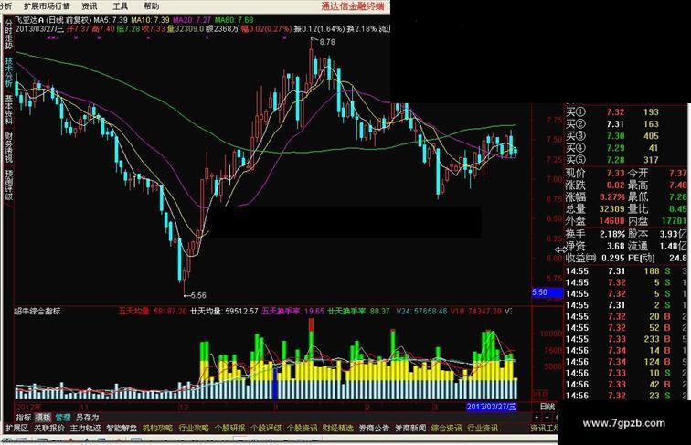Image resolution: width=691 pixels, height=445 pixels.
Task: Click the 日线 period button
Action: [x=547, y=407]
